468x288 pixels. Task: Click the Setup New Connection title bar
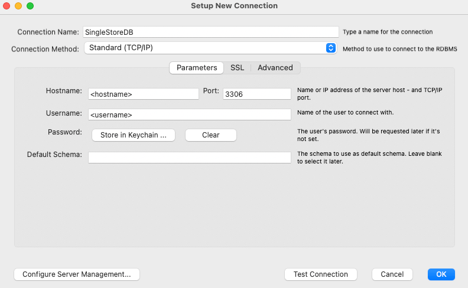point(234,6)
